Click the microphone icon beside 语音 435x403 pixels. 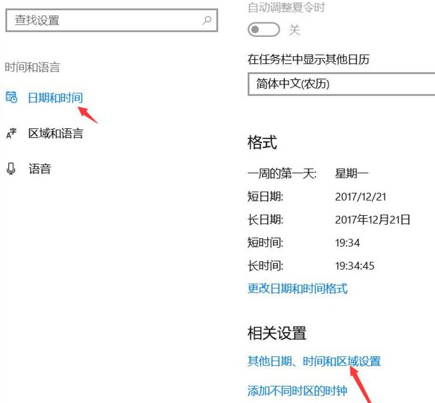tap(11, 169)
